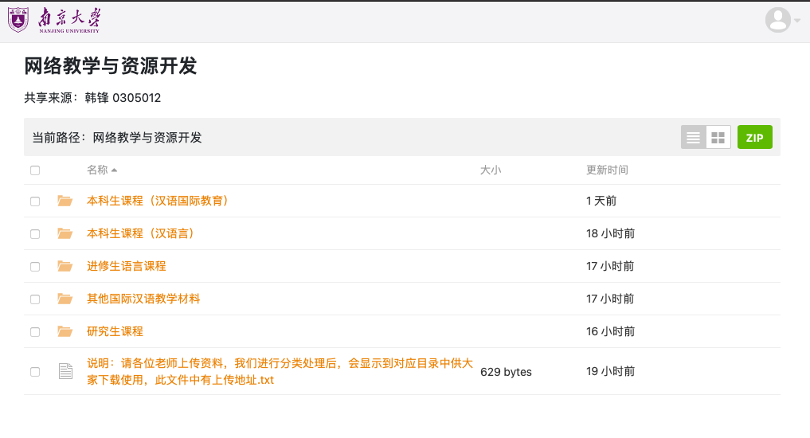The height and width of the screenshot is (438, 810).
Task: Click folder icon next to 进修生语言课程
Action: click(x=65, y=267)
